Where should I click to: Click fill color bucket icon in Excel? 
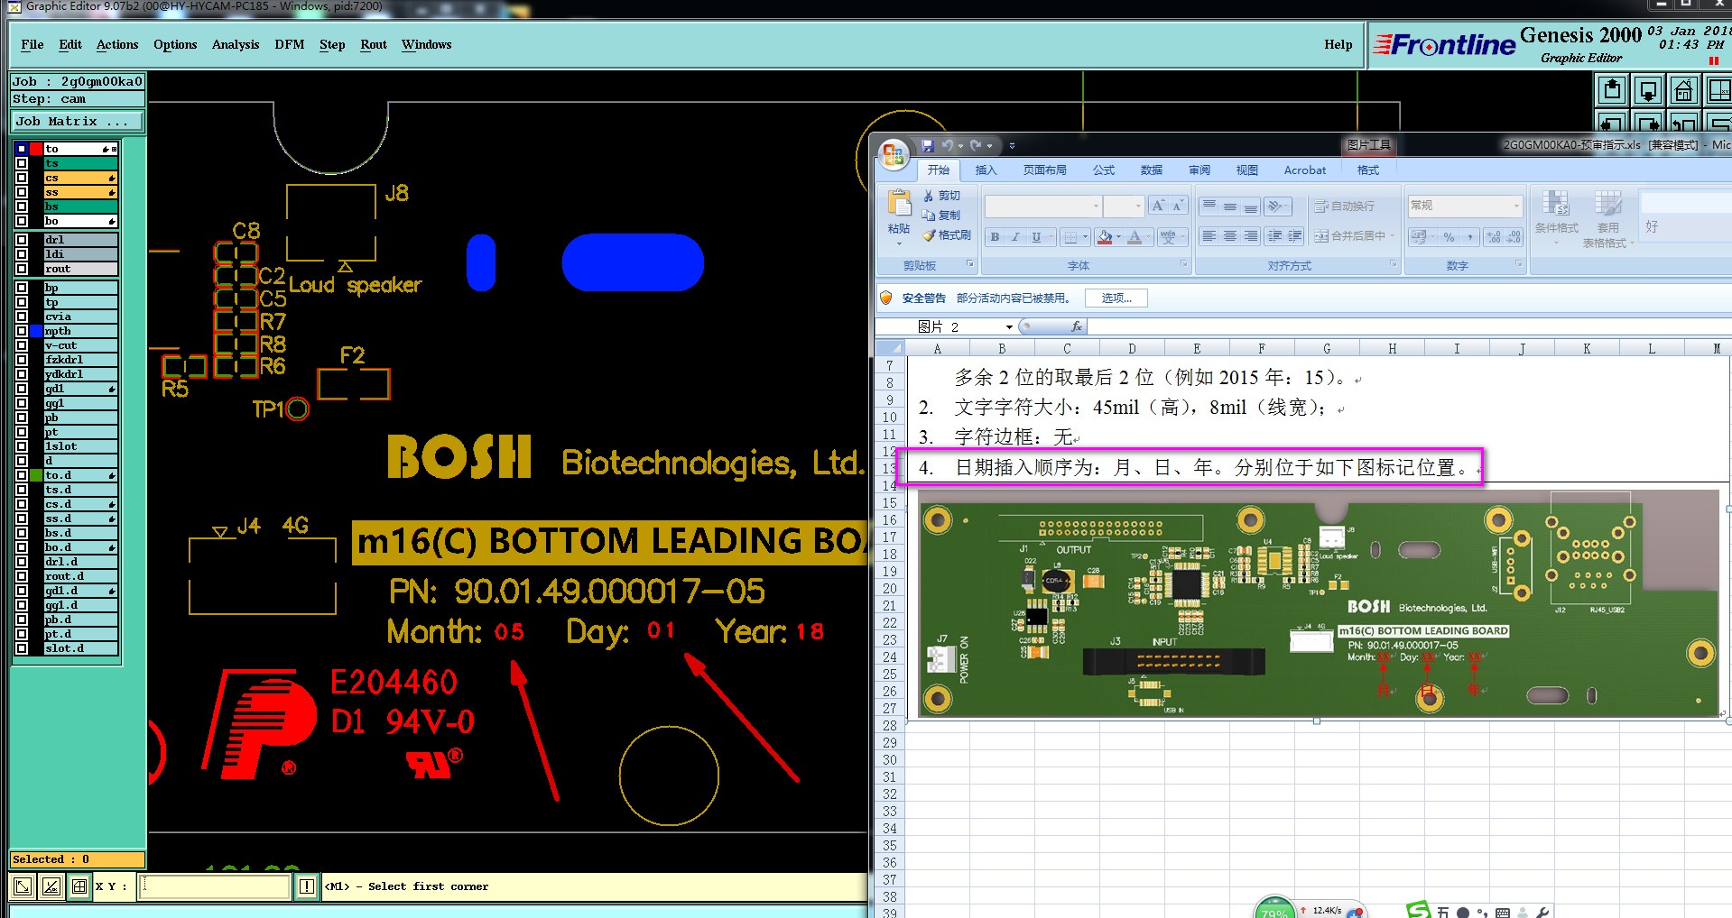pos(1105,237)
